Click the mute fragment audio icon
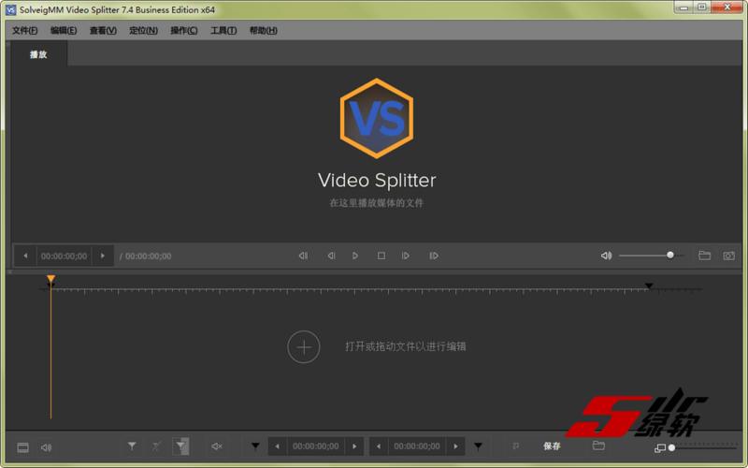The height and width of the screenshot is (468, 748). 217,446
